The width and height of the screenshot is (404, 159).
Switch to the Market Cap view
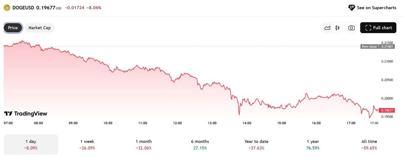pos(39,28)
